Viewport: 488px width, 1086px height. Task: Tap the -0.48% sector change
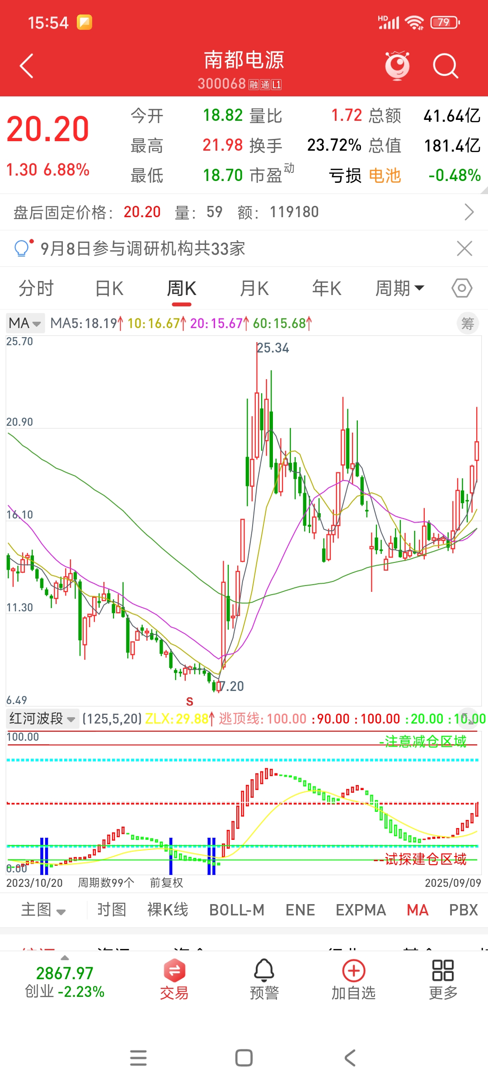pyautogui.click(x=455, y=176)
